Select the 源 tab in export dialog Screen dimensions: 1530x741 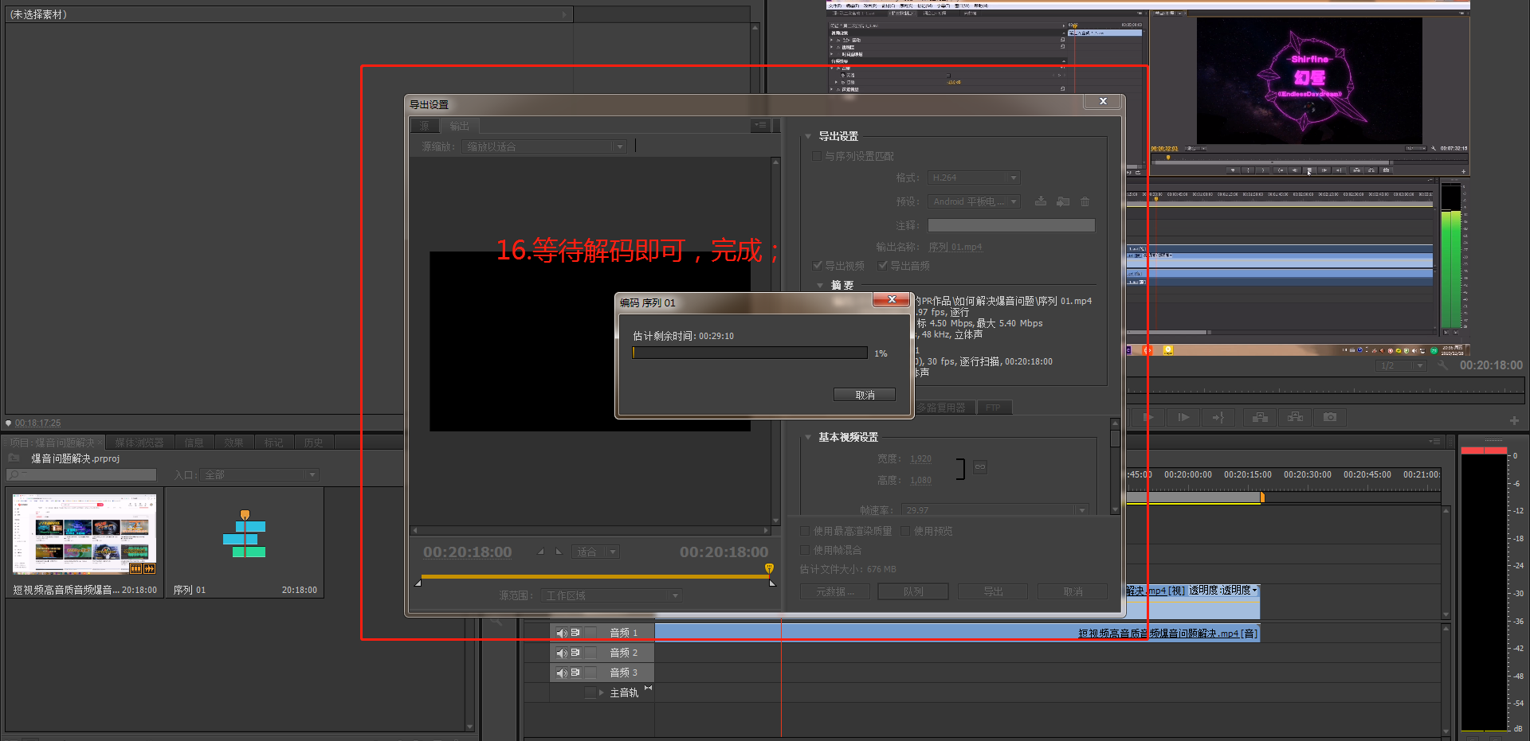point(425,126)
